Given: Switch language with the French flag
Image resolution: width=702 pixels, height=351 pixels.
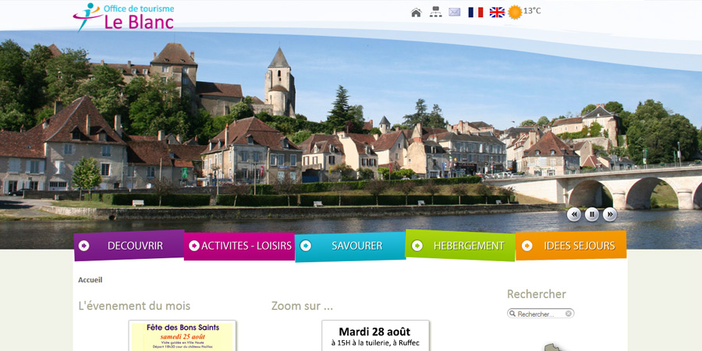Looking at the screenshot, I should (x=476, y=12).
